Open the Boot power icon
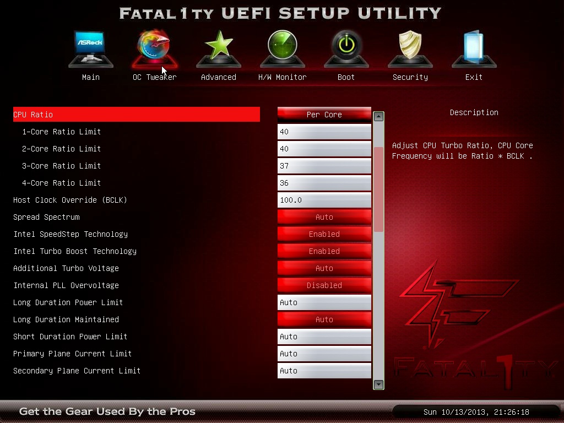 [346, 49]
